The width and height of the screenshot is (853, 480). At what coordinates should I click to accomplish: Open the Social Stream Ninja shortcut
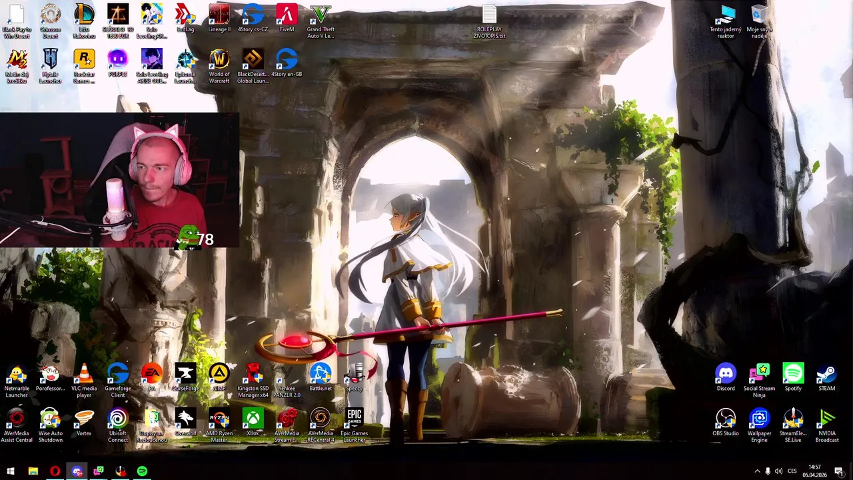point(759,381)
